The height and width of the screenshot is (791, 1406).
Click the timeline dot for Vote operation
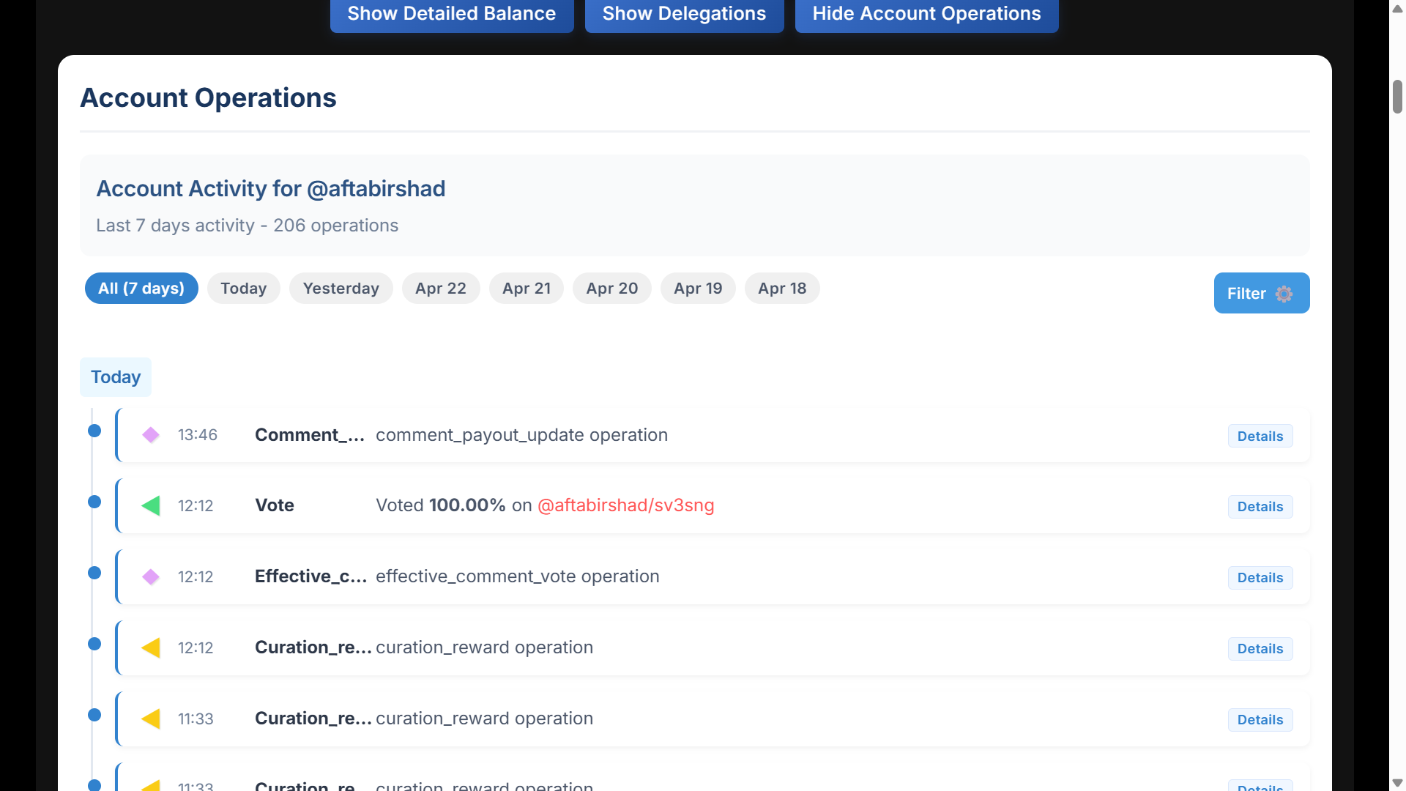tap(94, 502)
